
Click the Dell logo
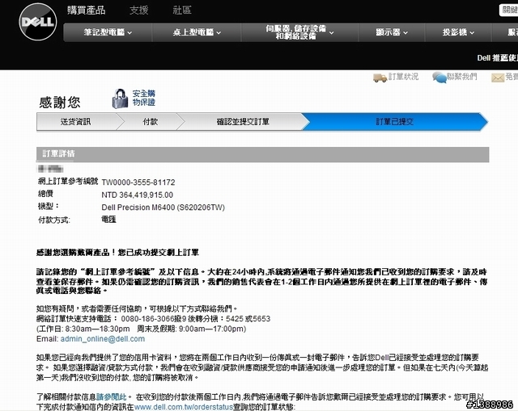(x=38, y=22)
